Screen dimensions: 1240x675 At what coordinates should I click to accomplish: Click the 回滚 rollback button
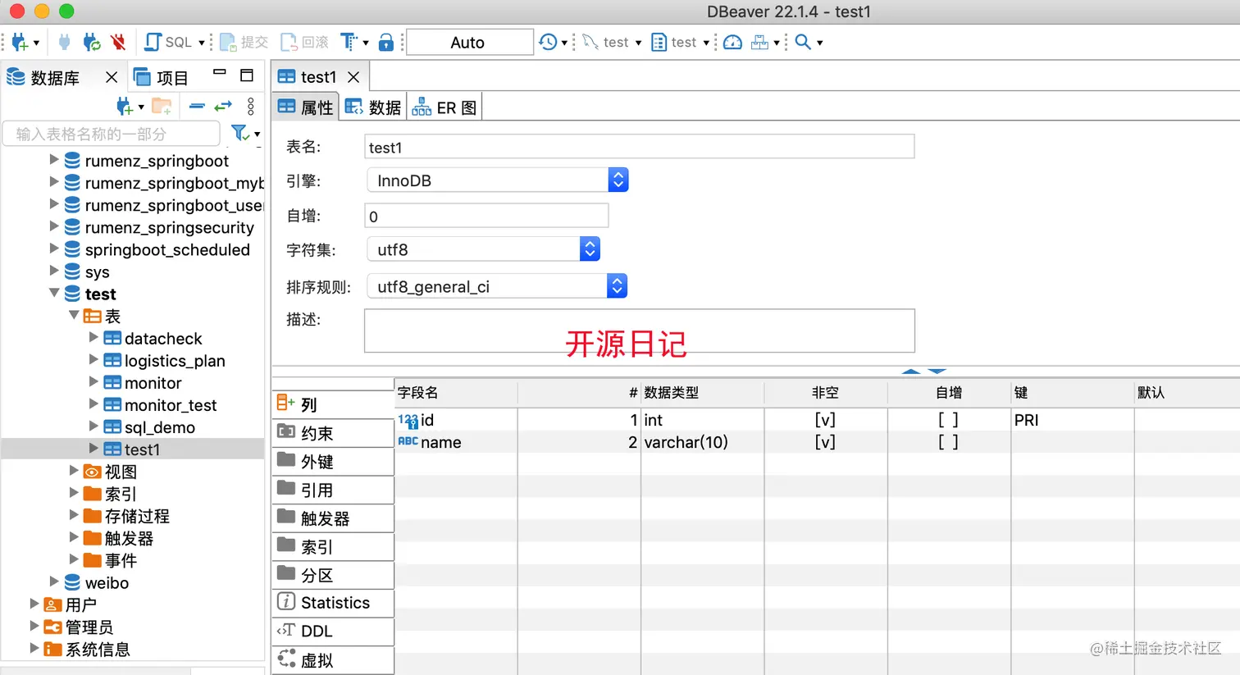(x=304, y=42)
